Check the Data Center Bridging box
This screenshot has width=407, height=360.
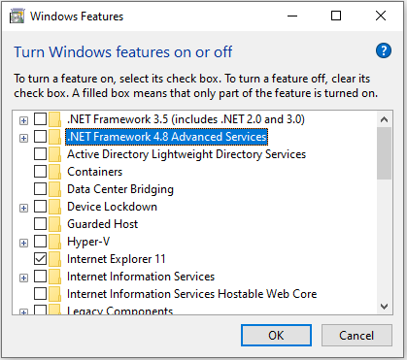40,189
